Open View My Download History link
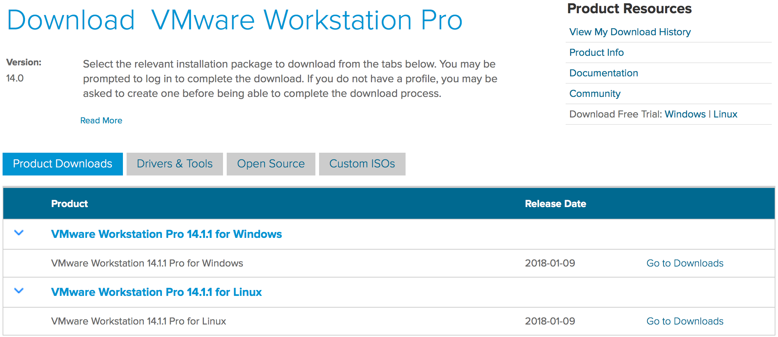Screen dimensions: 778x337 pos(630,32)
